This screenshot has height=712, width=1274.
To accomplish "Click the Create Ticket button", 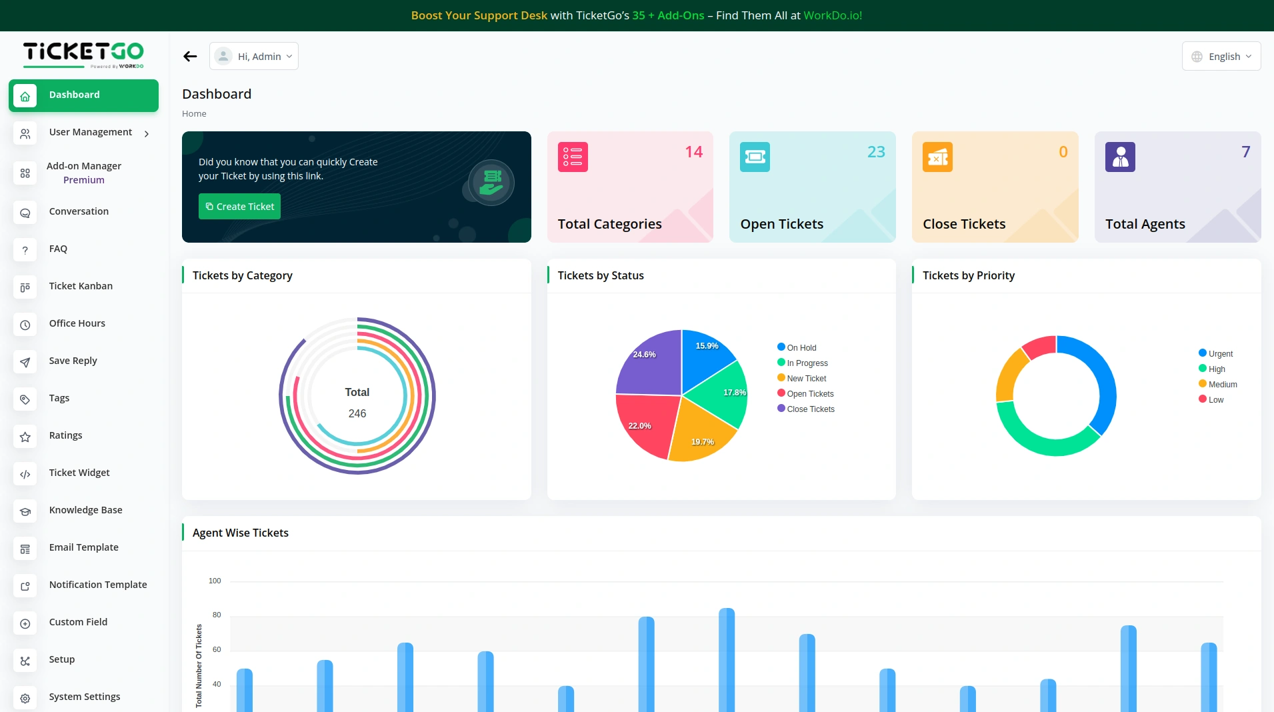I will point(239,207).
